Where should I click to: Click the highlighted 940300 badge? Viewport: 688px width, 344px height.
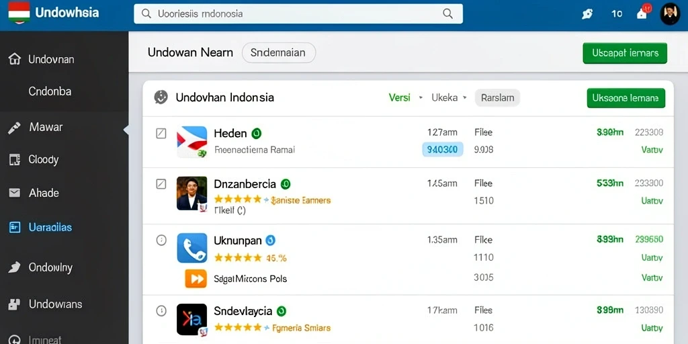pos(442,150)
